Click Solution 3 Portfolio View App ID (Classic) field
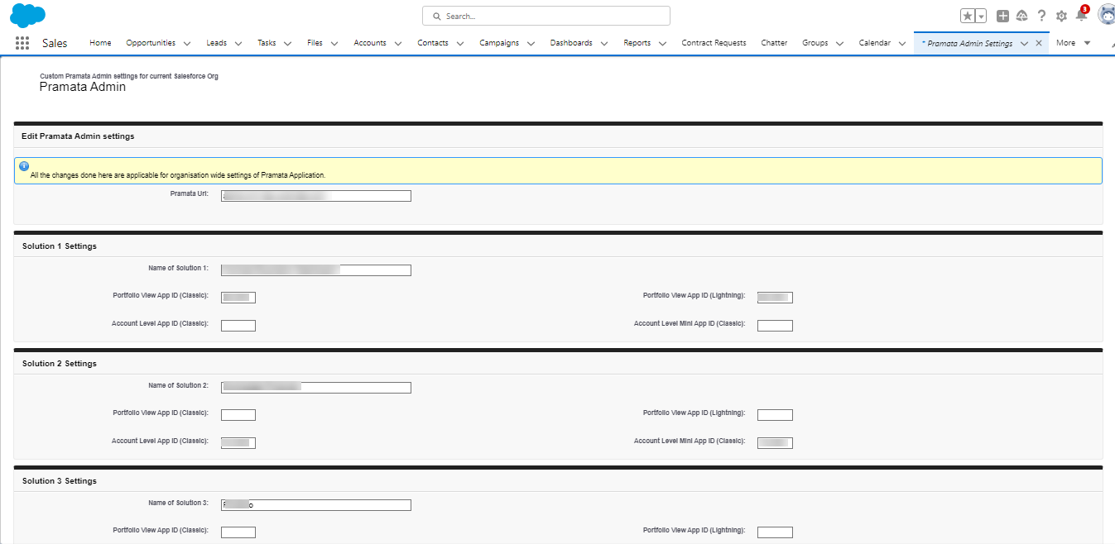 click(x=238, y=532)
